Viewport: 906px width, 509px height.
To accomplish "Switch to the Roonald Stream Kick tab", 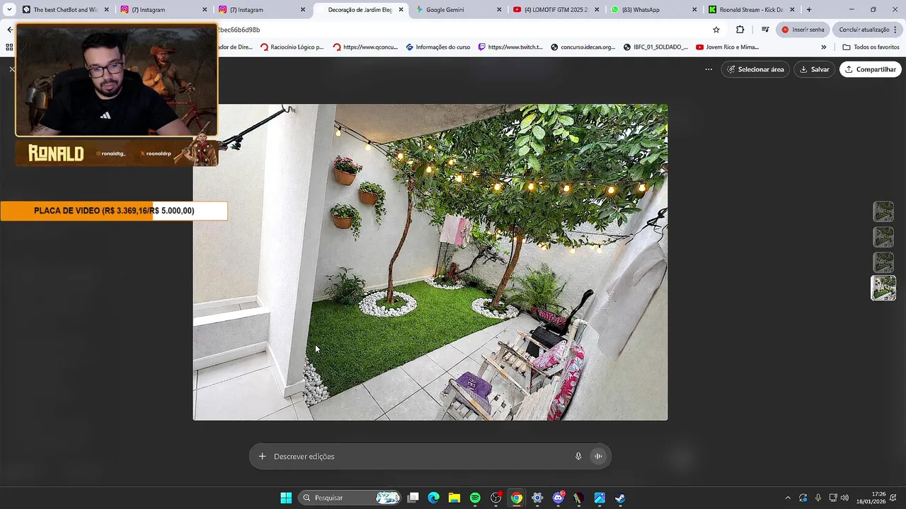I will (750, 10).
